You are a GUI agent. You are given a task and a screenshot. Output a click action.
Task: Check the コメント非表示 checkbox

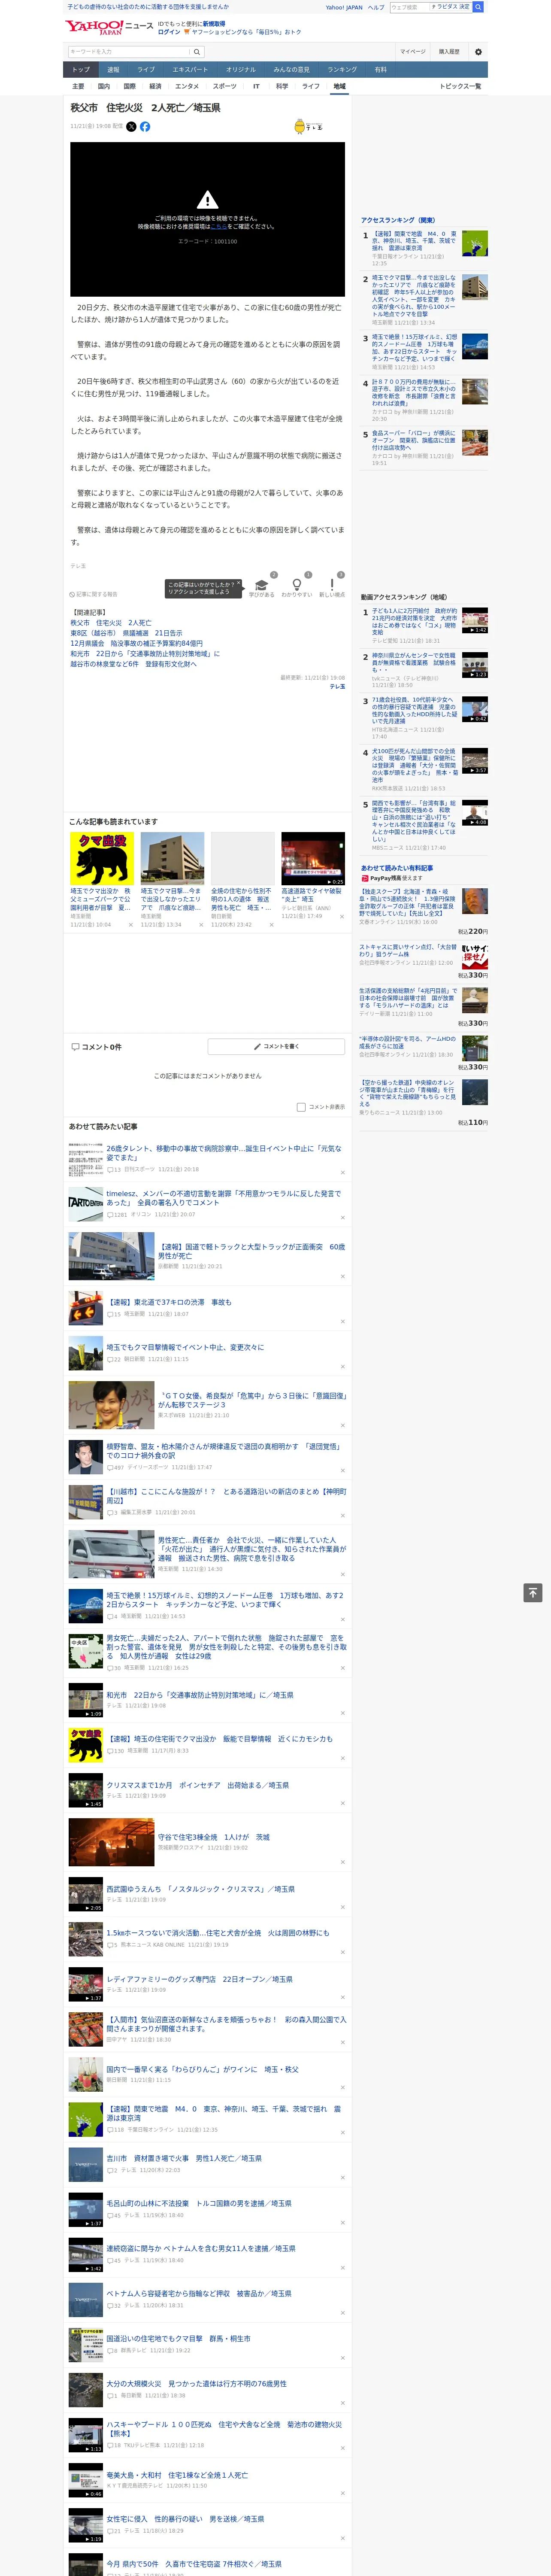pyautogui.click(x=301, y=1107)
